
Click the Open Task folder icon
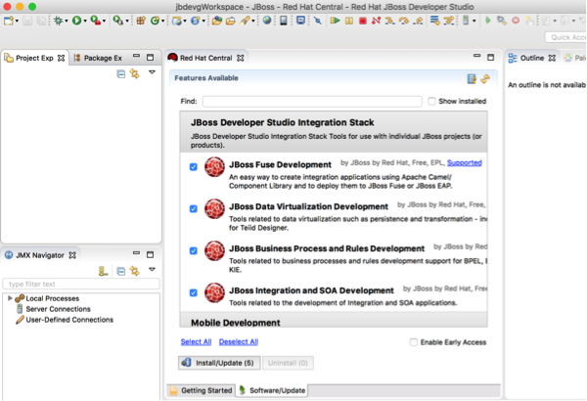pos(231,21)
